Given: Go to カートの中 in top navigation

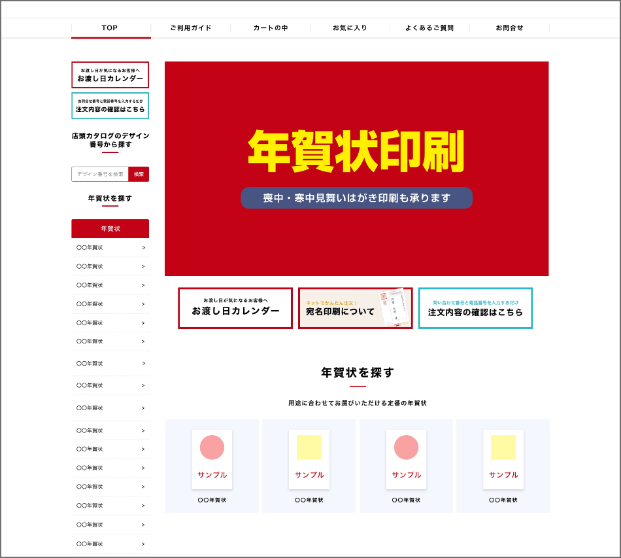Looking at the screenshot, I should coord(271,28).
